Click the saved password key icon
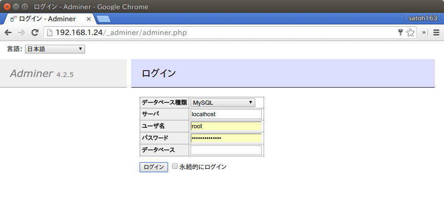Viewport: 444px width, 208px height. 401,32
